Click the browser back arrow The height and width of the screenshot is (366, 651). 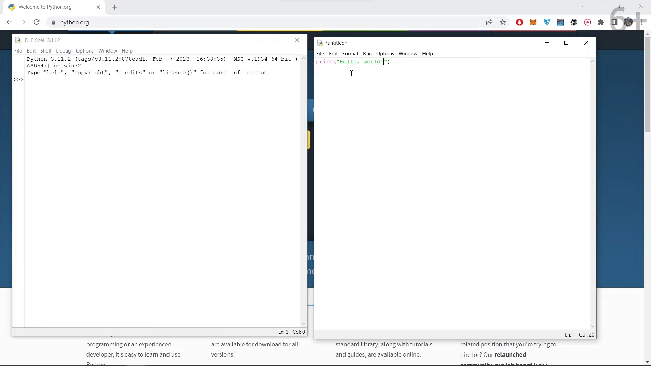click(9, 22)
